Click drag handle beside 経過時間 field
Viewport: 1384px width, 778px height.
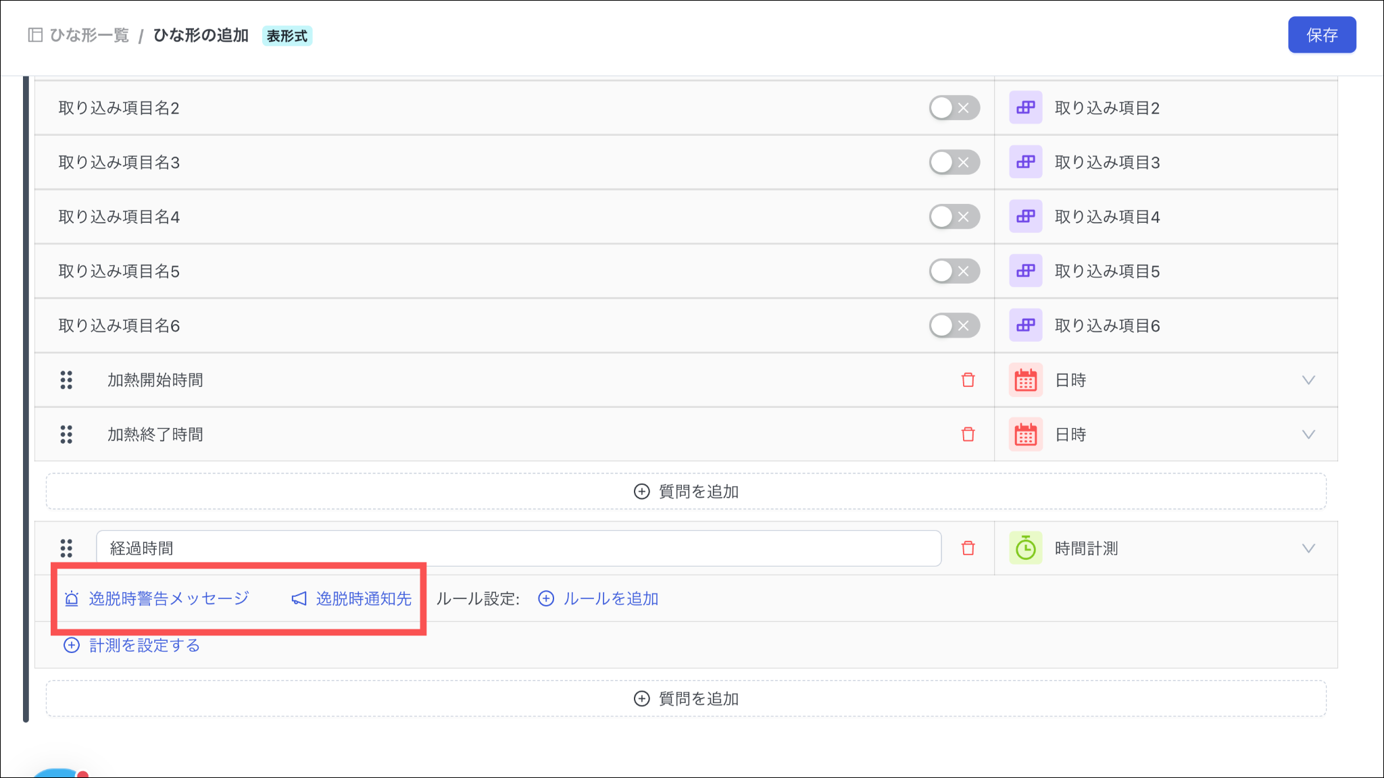tap(66, 548)
